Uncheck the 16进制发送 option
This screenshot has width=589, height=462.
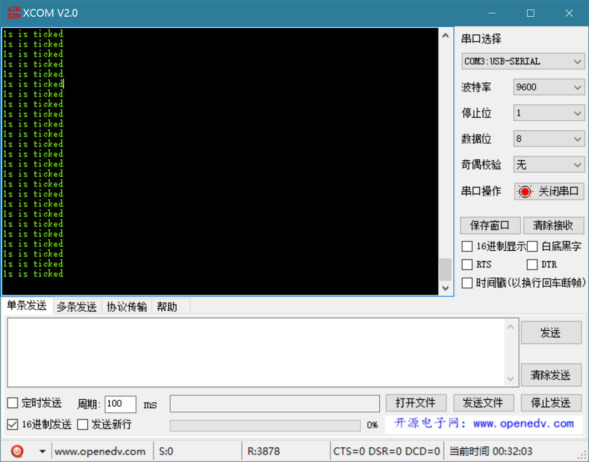tap(11, 424)
